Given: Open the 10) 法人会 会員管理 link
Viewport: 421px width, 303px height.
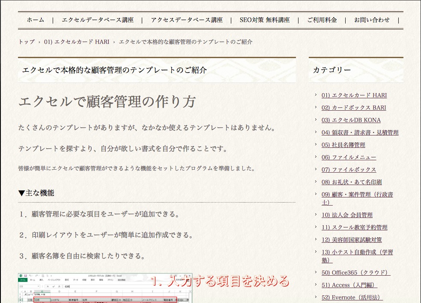Looking at the screenshot, I should point(347,215).
